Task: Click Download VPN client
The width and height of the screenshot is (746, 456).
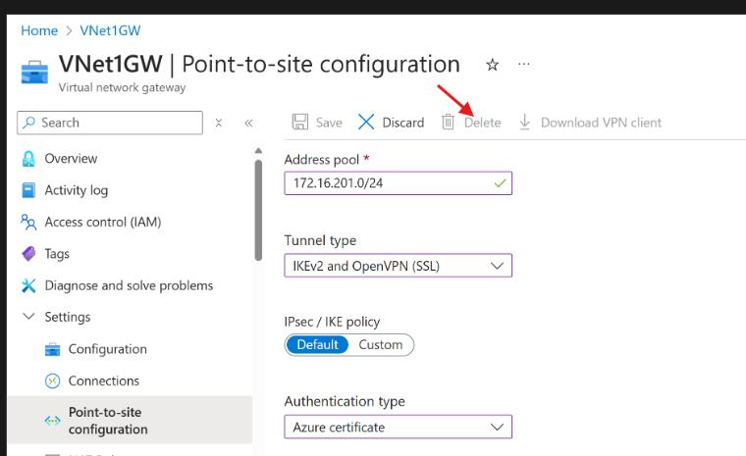Action: 601,123
